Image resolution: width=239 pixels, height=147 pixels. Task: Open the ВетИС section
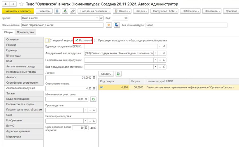coord(24,126)
